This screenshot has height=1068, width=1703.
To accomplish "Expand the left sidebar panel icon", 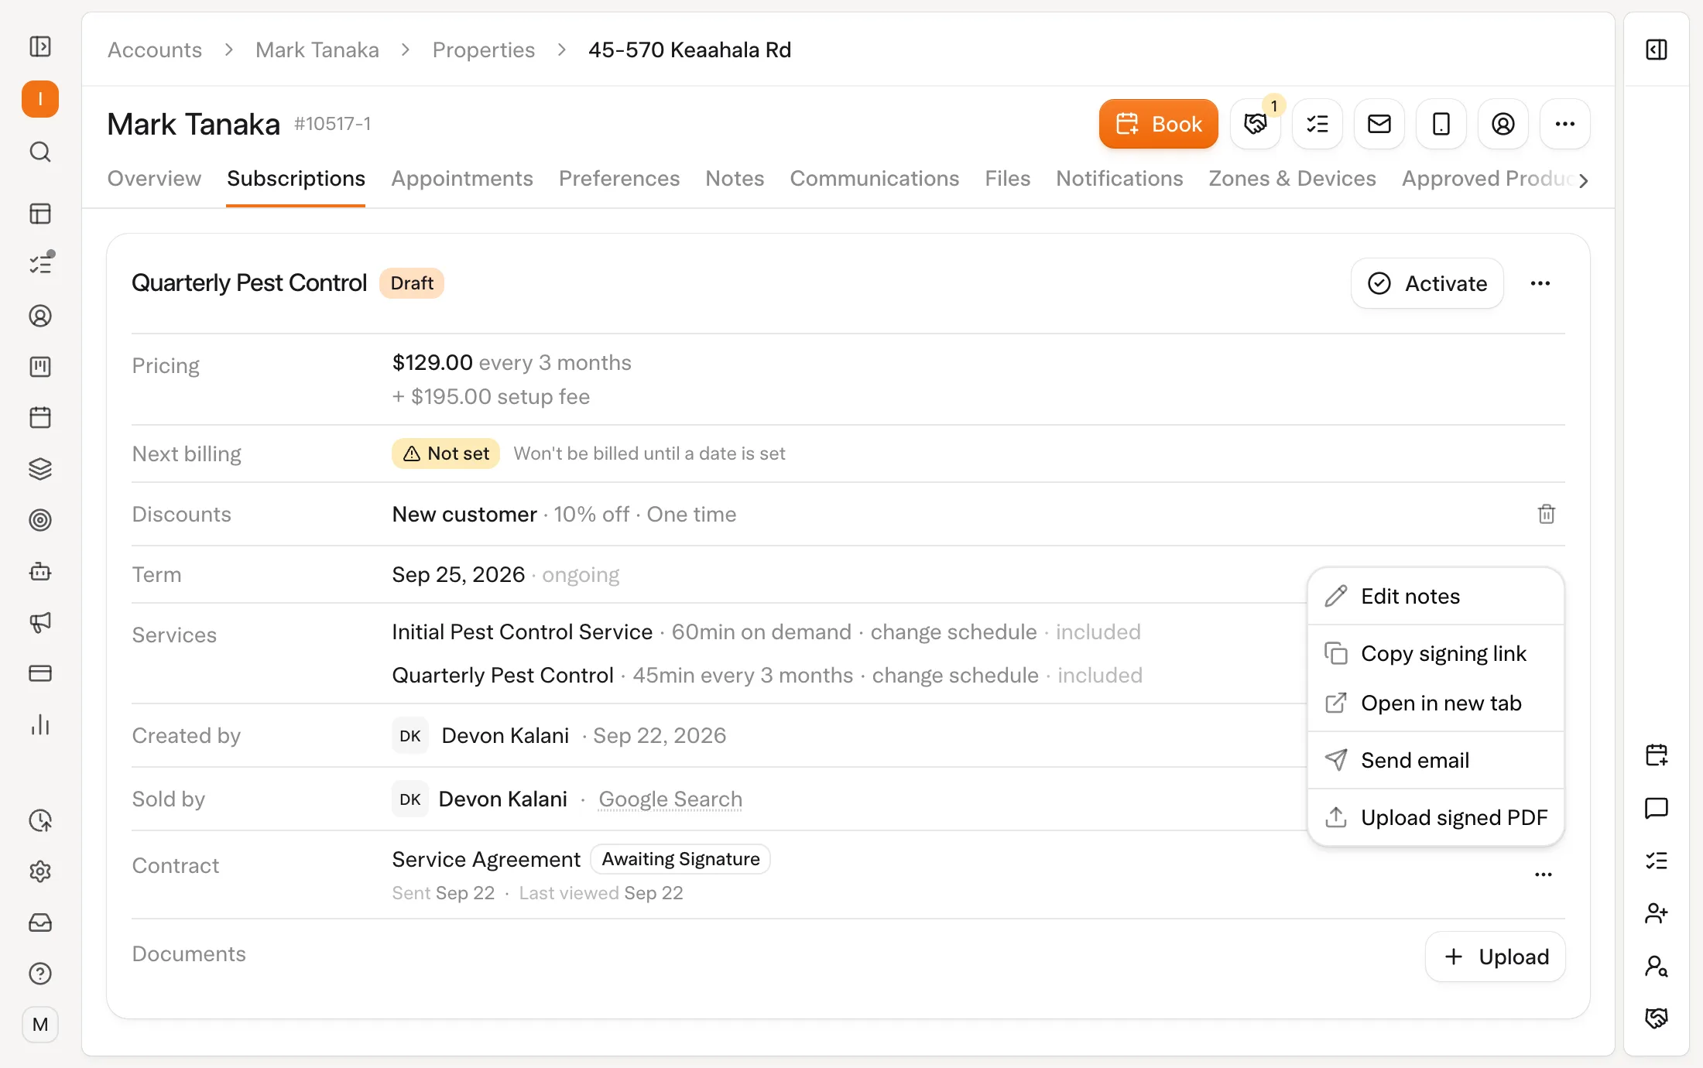I will tap(40, 46).
